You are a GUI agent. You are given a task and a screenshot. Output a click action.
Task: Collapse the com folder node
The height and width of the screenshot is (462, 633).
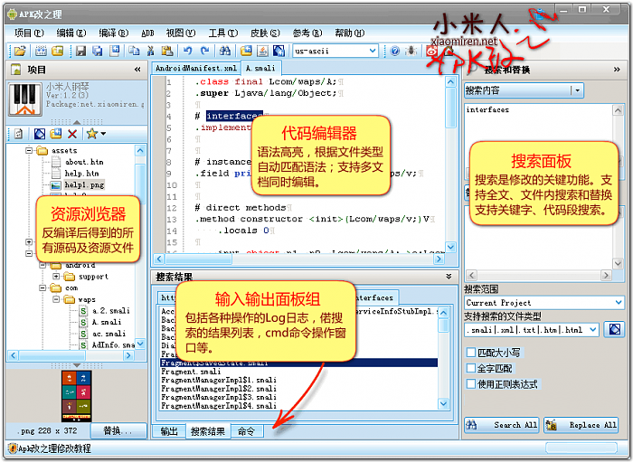[43, 288]
